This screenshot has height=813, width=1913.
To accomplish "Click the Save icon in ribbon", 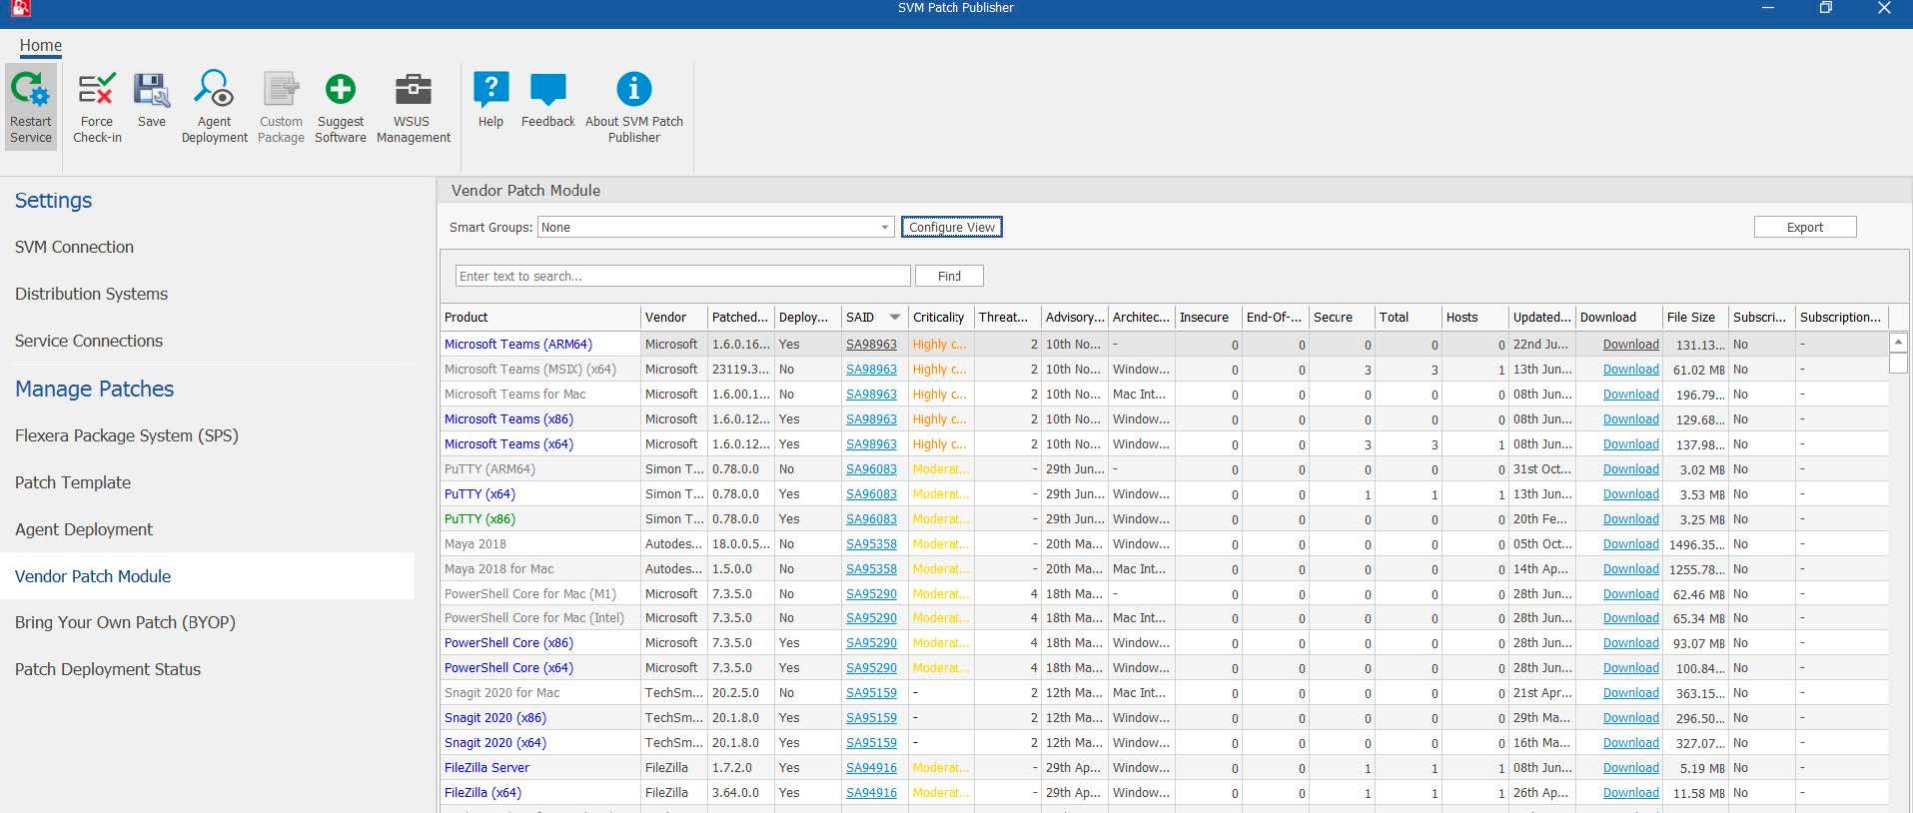I will (152, 91).
